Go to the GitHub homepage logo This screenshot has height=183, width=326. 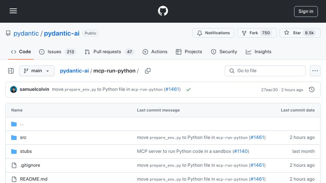[x=163, y=11]
